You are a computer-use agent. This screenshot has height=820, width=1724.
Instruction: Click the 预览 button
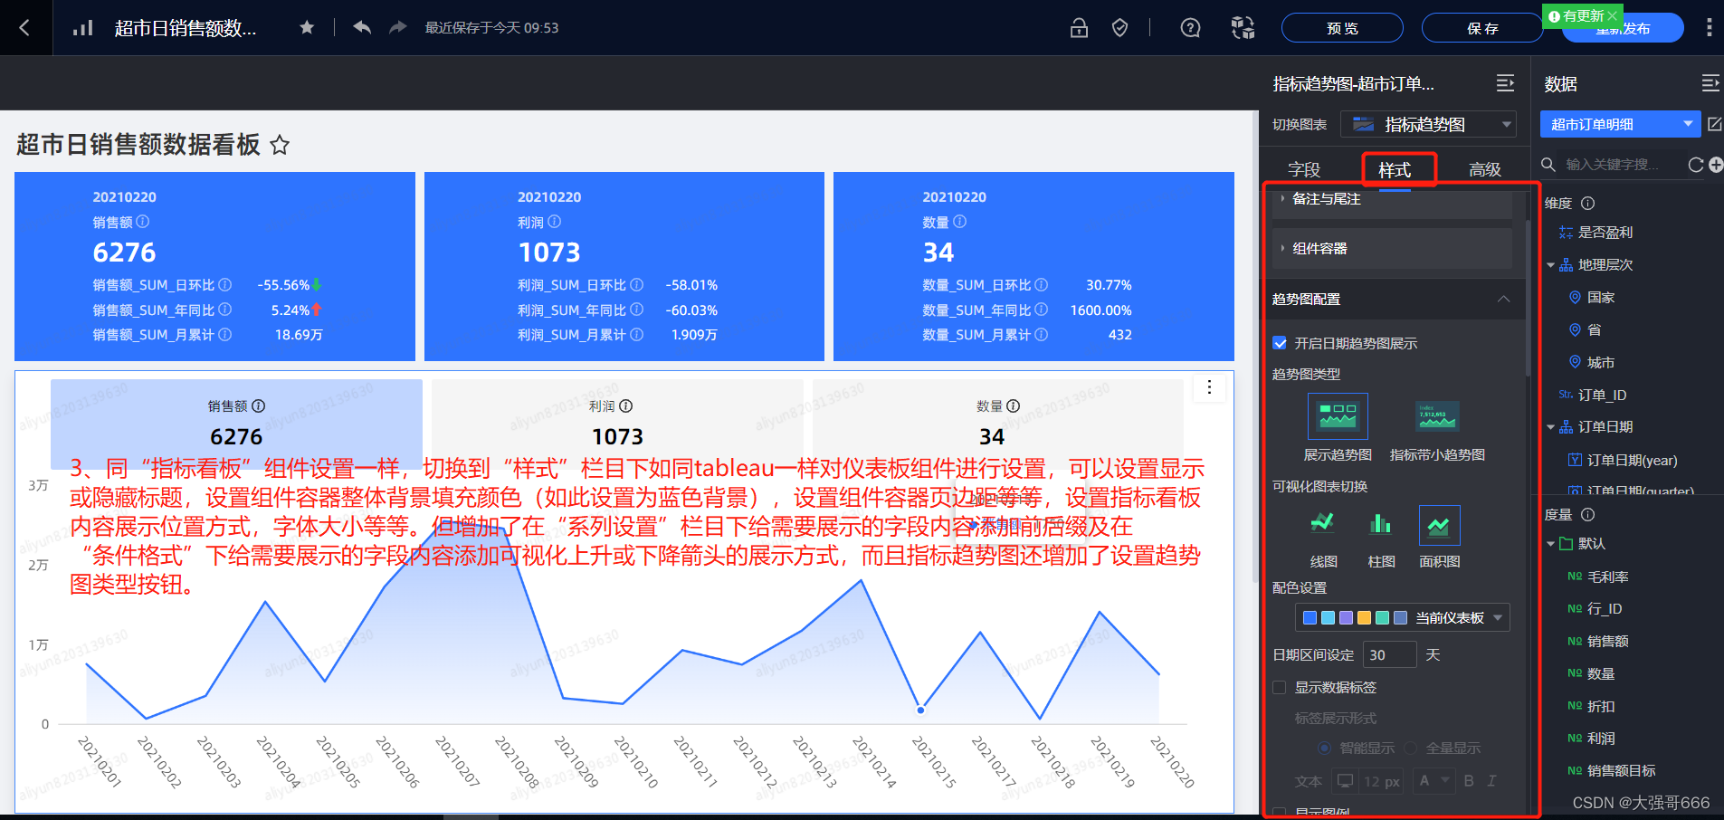click(x=1342, y=28)
